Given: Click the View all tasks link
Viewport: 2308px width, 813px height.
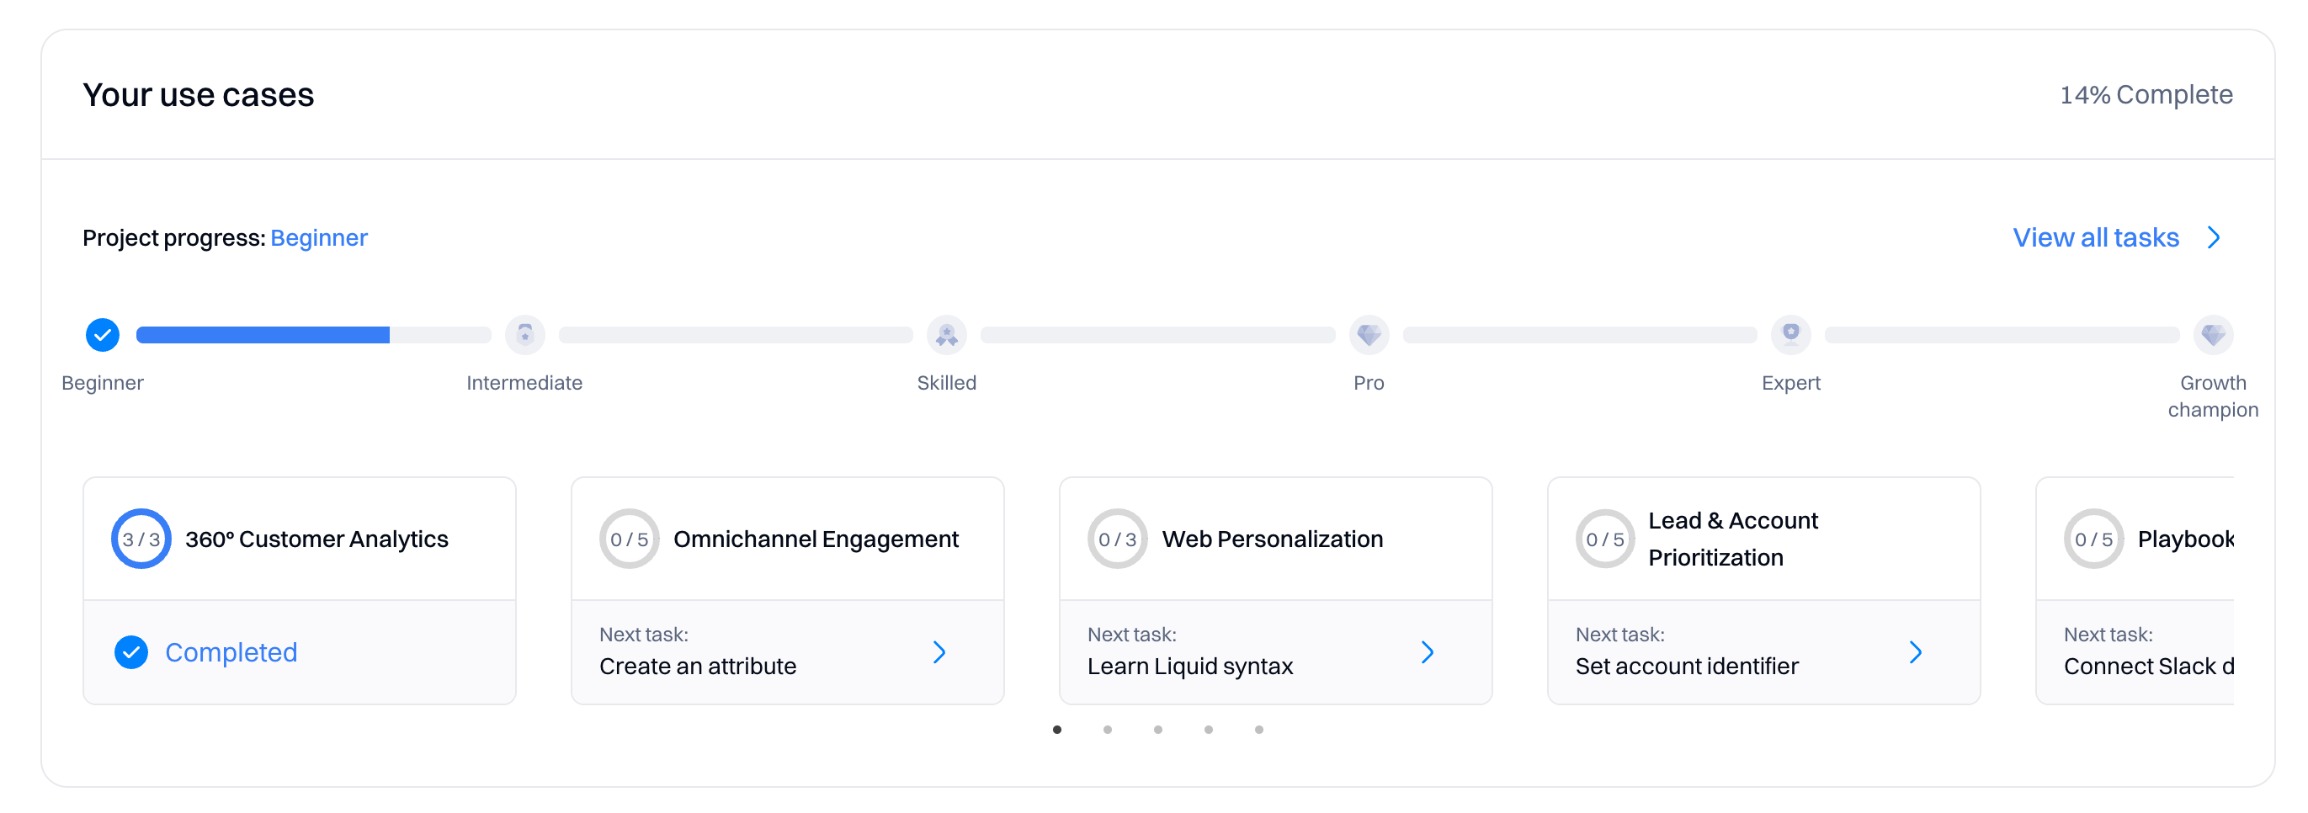Looking at the screenshot, I should [x=2095, y=237].
